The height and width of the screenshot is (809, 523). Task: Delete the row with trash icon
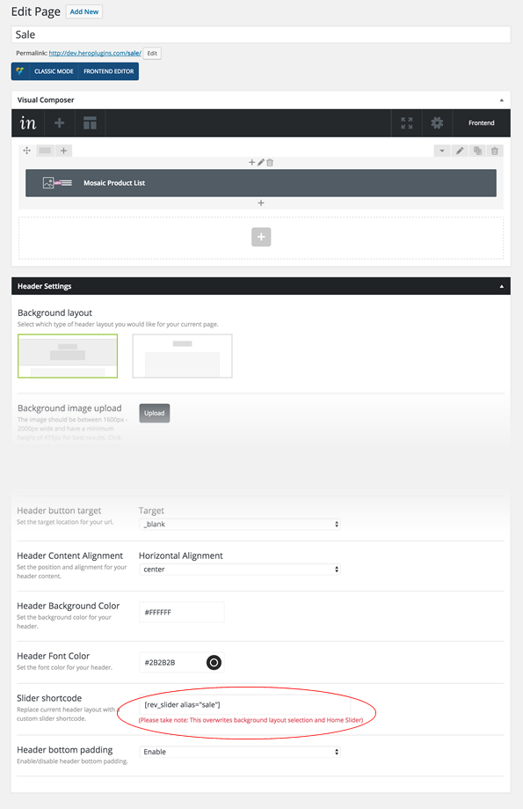pyautogui.click(x=495, y=151)
